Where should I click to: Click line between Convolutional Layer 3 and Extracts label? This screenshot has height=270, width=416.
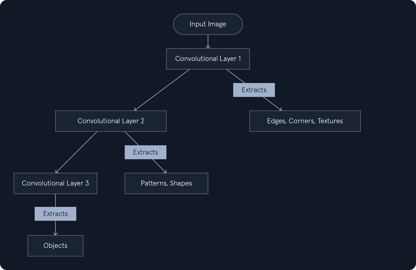55,200
